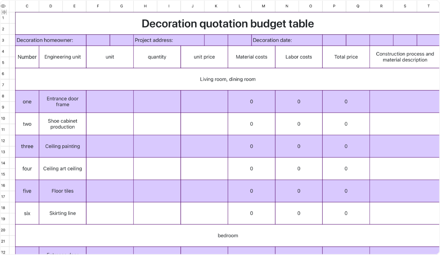Select column F header
The height and width of the screenshot is (255, 440).
click(98, 6)
